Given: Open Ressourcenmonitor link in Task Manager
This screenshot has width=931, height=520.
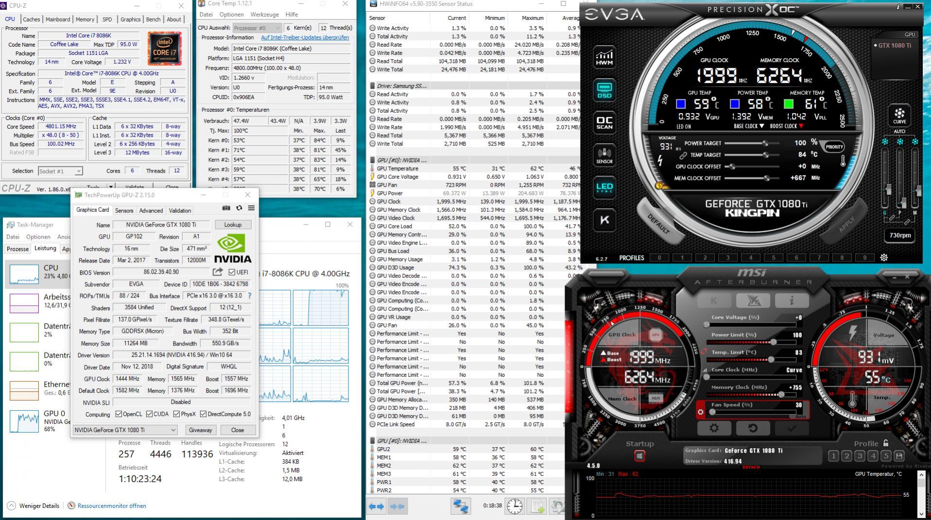Looking at the screenshot, I should (107, 505).
